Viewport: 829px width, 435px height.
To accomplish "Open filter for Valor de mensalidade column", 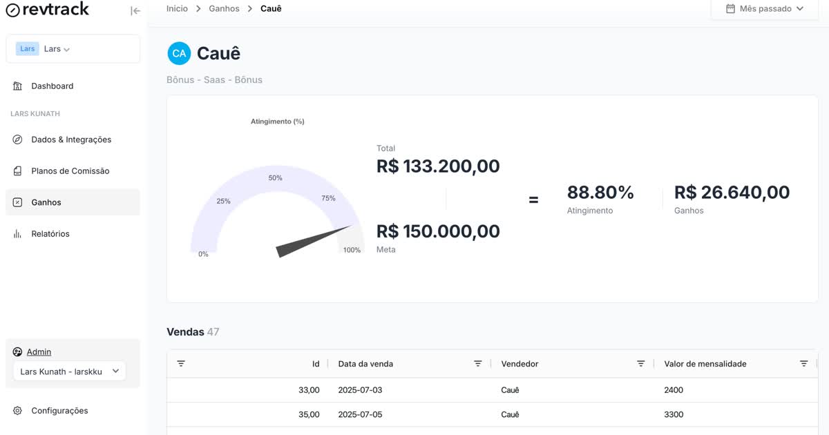I will (803, 364).
